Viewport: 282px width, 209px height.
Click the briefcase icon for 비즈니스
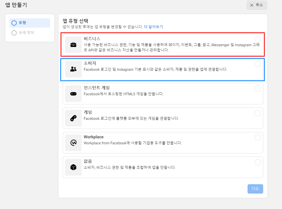tap(73, 45)
